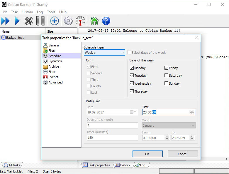
Task: Uncheck the Monday checkbox
Action: click(x=132, y=68)
